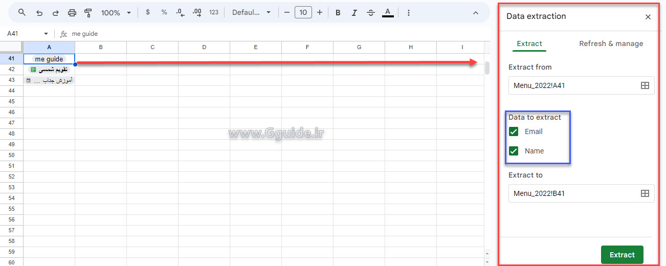Collapse the toolbar with up chevron
Image resolution: width=666 pixels, height=266 pixels.
coord(476,13)
